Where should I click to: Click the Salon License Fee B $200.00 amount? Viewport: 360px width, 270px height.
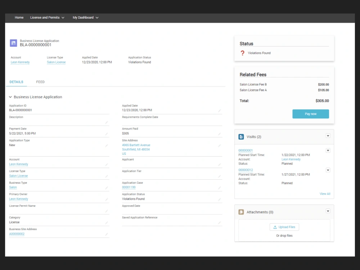tap(323, 85)
